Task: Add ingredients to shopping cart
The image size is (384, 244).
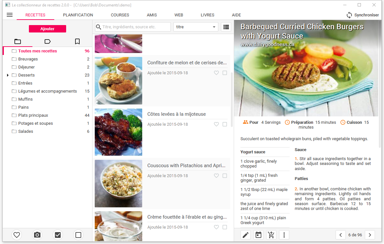Action: point(271,235)
